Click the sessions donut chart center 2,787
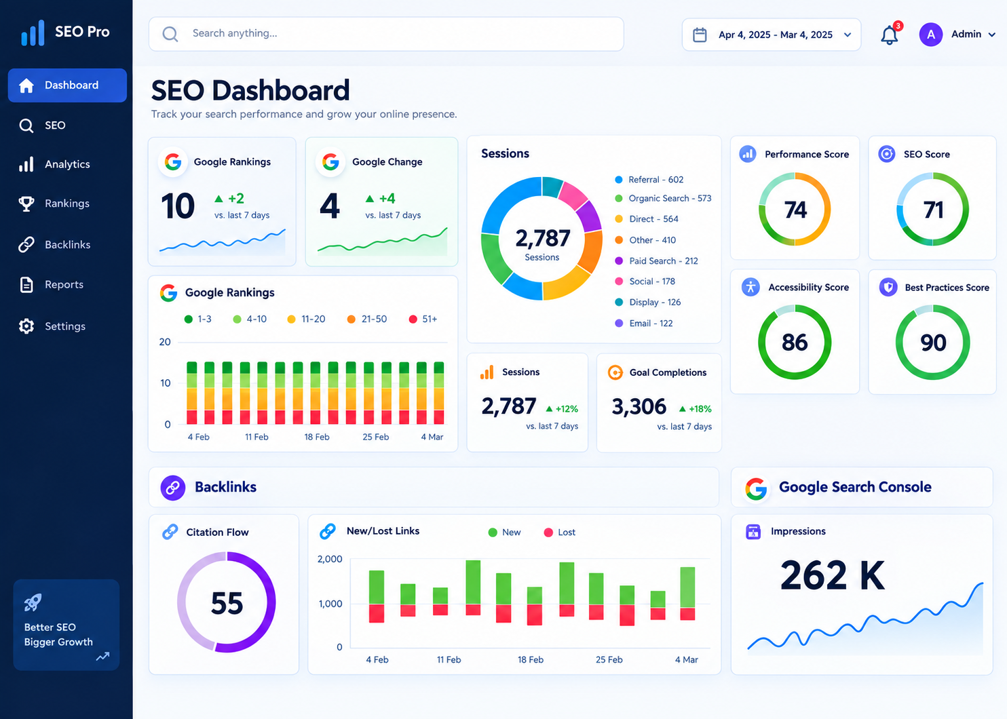This screenshot has height=719, width=1007. click(x=542, y=239)
